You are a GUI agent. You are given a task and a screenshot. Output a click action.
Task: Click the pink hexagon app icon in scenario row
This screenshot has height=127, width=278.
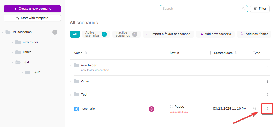(x=152, y=109)
